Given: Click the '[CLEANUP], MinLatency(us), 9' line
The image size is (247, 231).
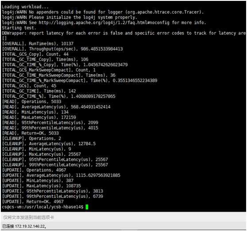Looking at the screenshot, I should [36, 149].
